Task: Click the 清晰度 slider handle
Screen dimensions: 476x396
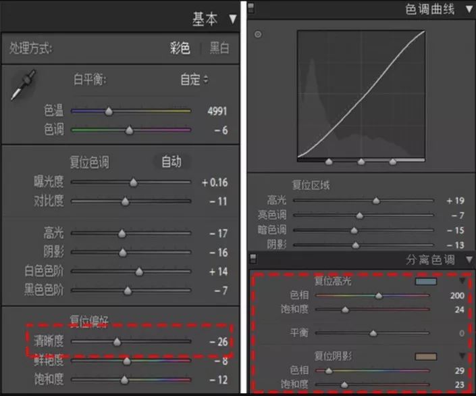Action: point(117,342)
